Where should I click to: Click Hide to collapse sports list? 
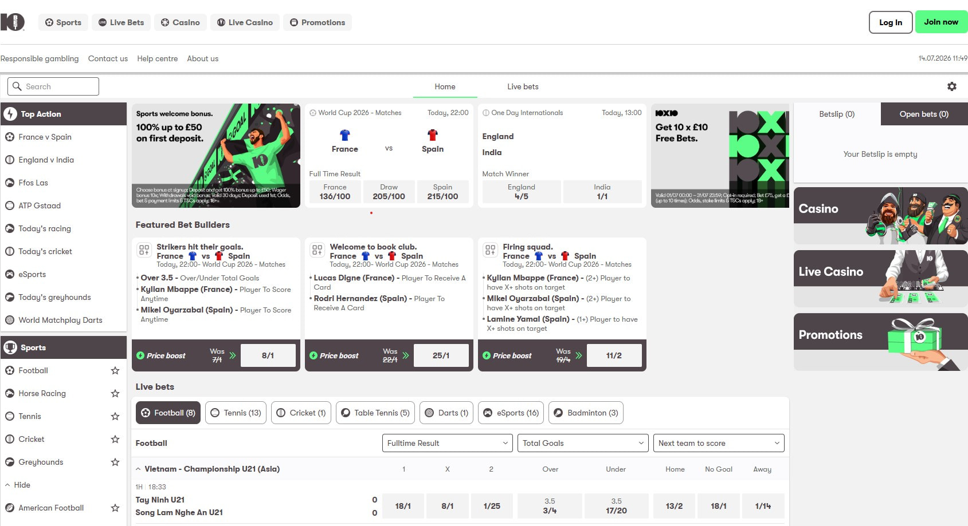(x=22, y=485)
